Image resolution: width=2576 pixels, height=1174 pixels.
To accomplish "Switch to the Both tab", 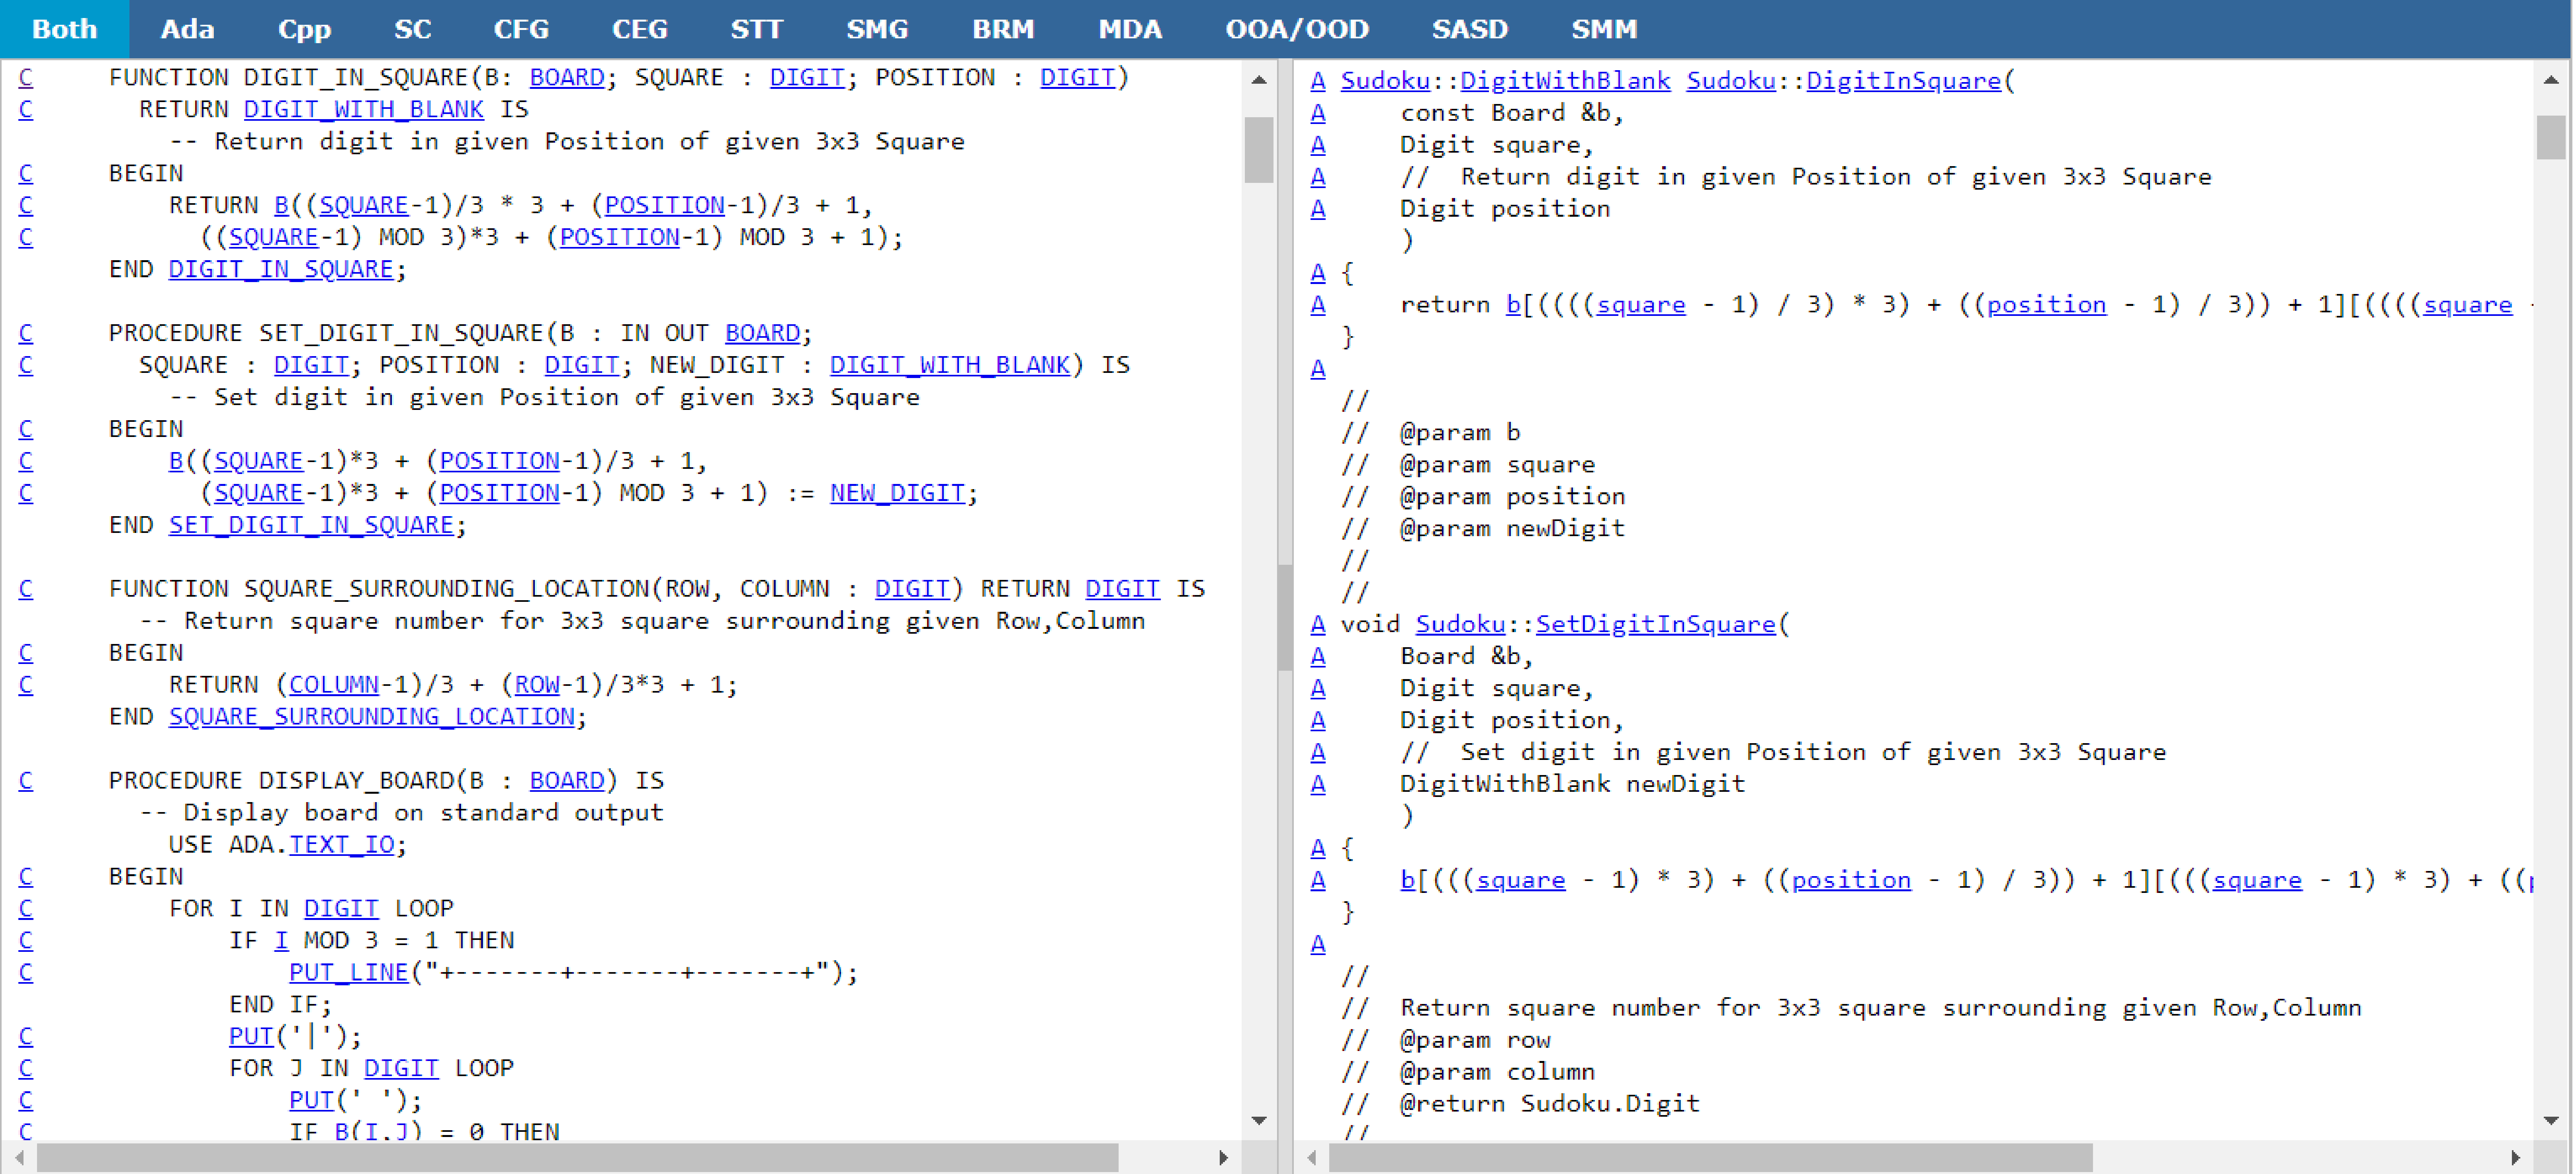I will tap(64, 29).
